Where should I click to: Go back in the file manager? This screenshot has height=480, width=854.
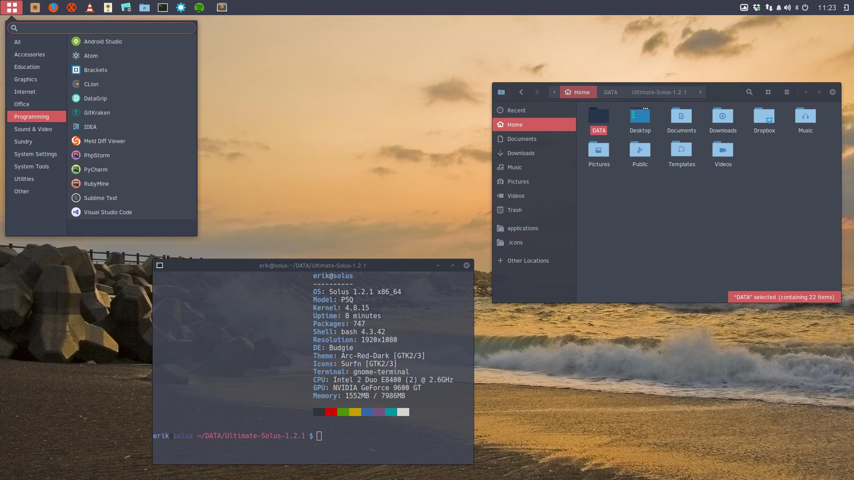pos(521,92)
